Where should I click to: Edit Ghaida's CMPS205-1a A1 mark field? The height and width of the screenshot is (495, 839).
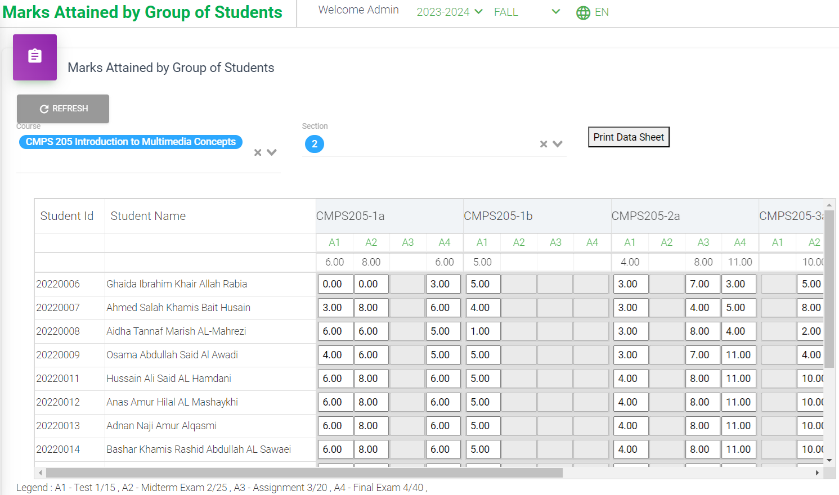(335, 284)
